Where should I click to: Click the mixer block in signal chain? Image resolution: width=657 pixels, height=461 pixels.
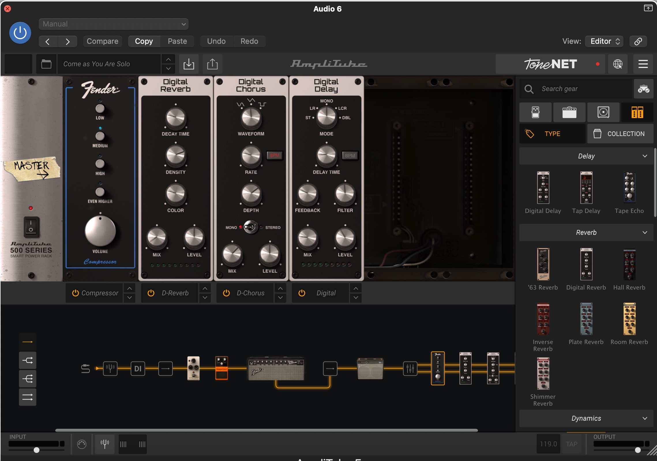coord(410,369)
